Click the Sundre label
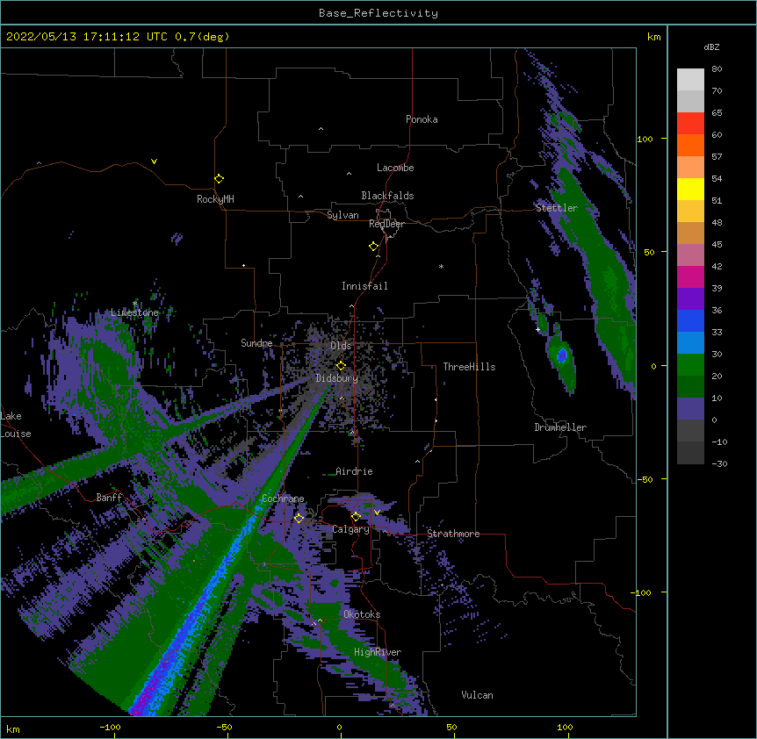 (x=256, y=343)
